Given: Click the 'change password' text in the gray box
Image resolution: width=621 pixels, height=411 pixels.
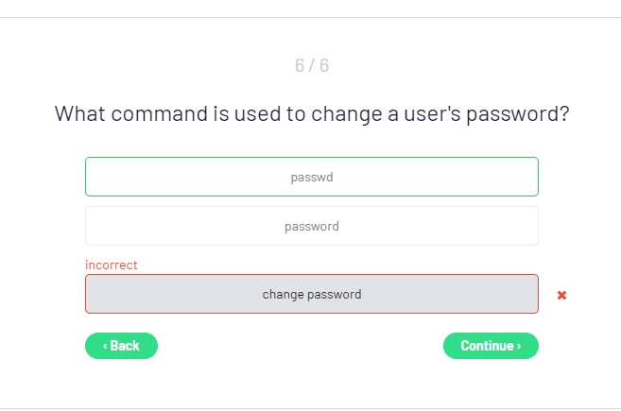Looking at the screenshot, I should tap(312, 294).
